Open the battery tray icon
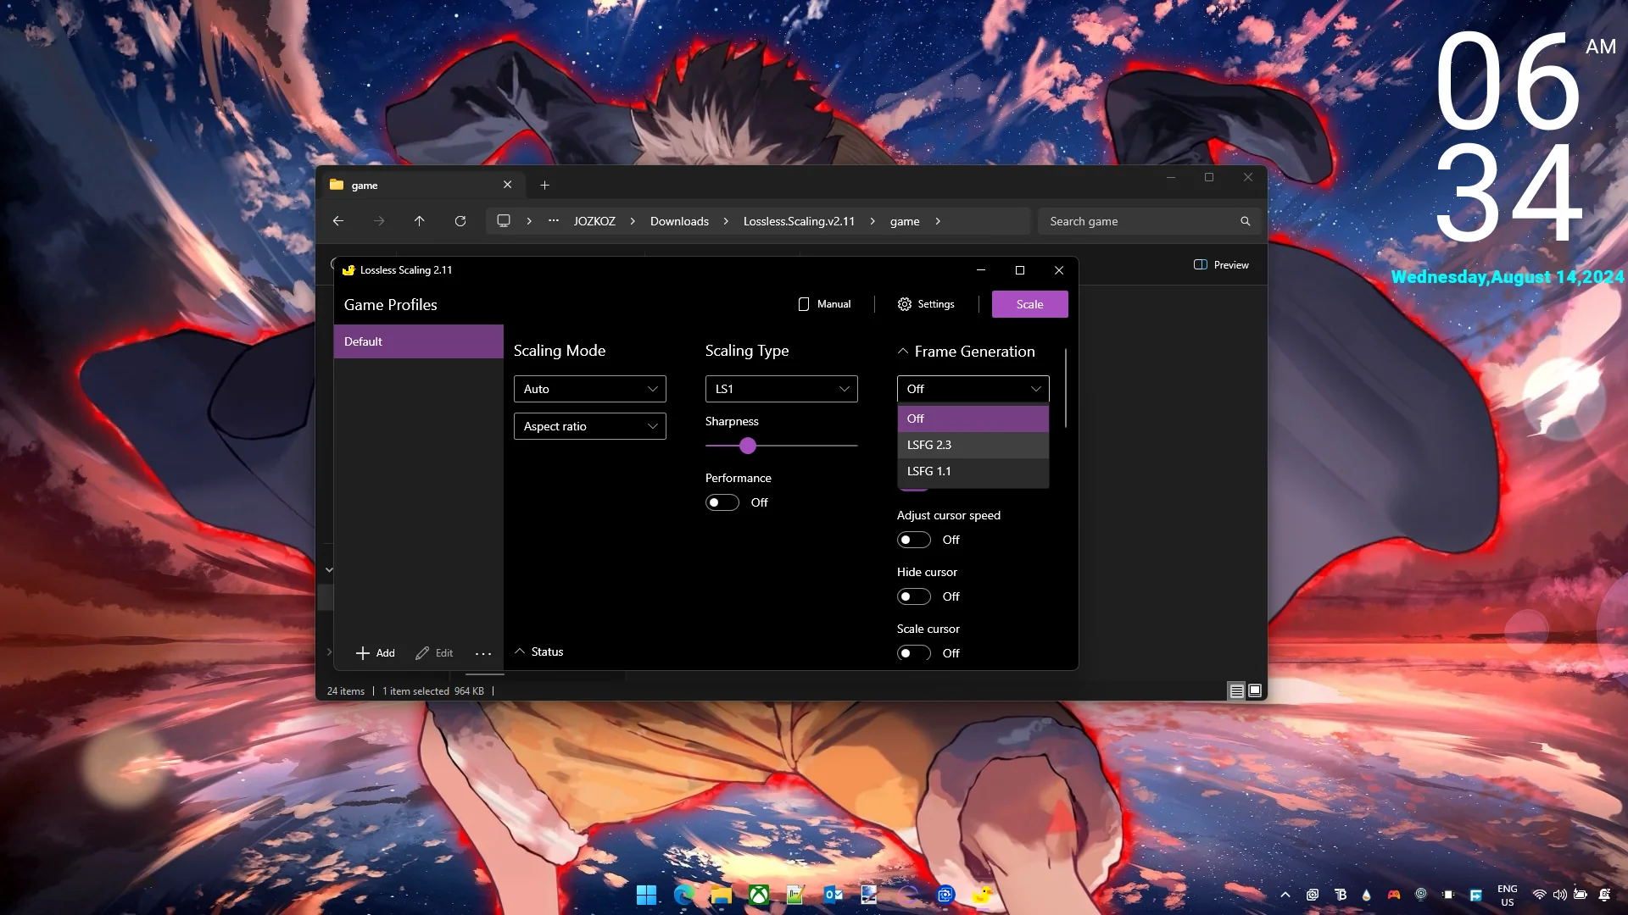Viewport: 1628px width, 915px height. (x=1581, y=895)
